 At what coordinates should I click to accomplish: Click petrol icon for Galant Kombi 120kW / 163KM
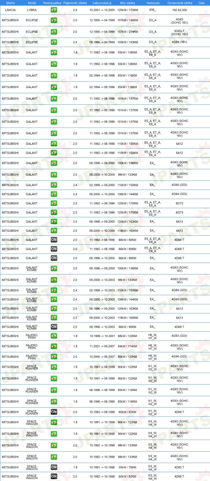click(54, 309)
